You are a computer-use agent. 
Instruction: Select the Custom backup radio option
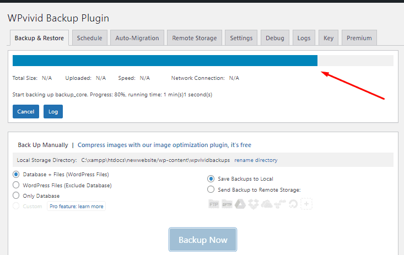coord(16,207)
